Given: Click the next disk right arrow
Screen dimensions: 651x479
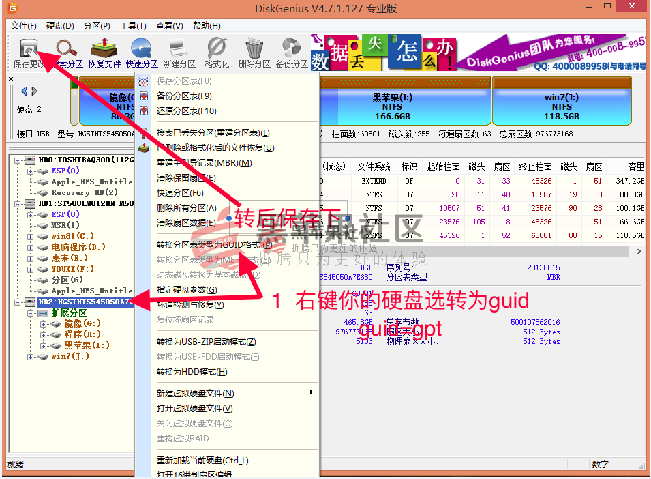Looking at the screenshot, I should click(35, 91).
